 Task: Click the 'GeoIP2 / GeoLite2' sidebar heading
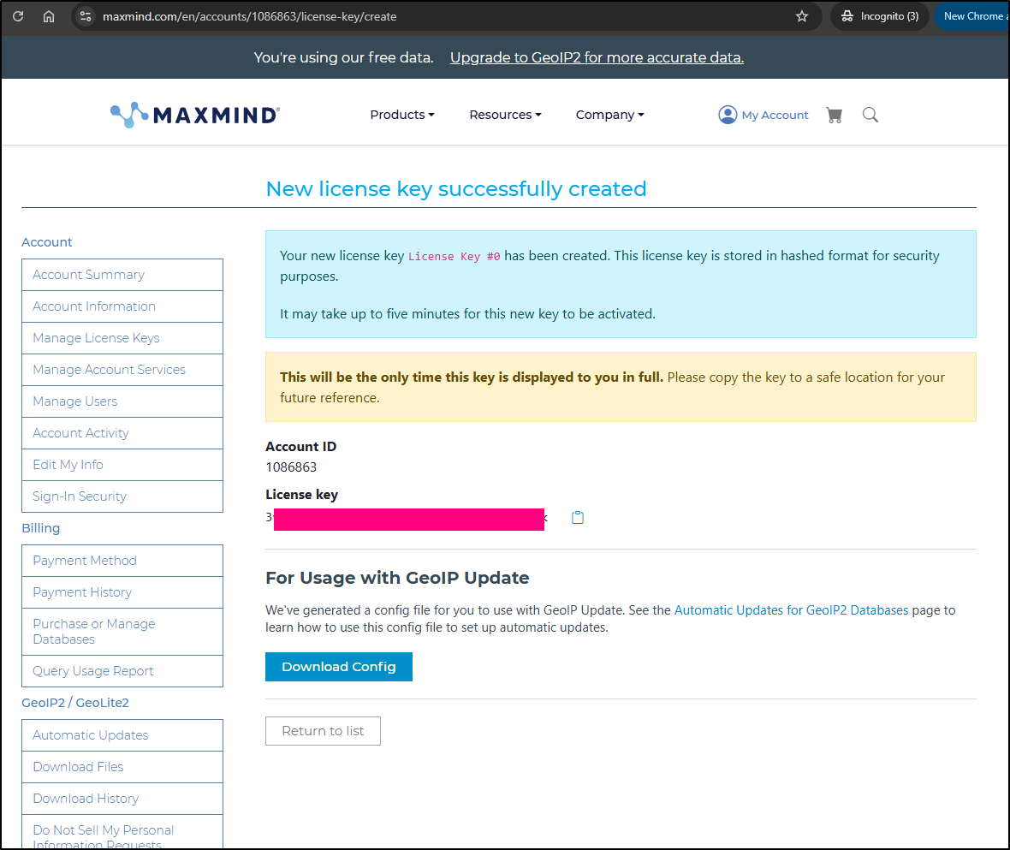pyautogui.click(x=75, y=703)
